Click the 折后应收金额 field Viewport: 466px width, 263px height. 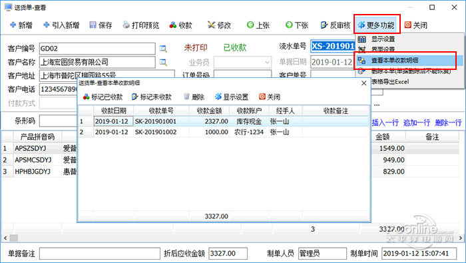(x=228, y=254)
